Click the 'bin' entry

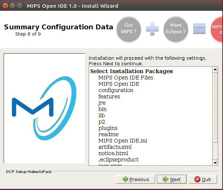pyautogui.click(x=102, y=109)
